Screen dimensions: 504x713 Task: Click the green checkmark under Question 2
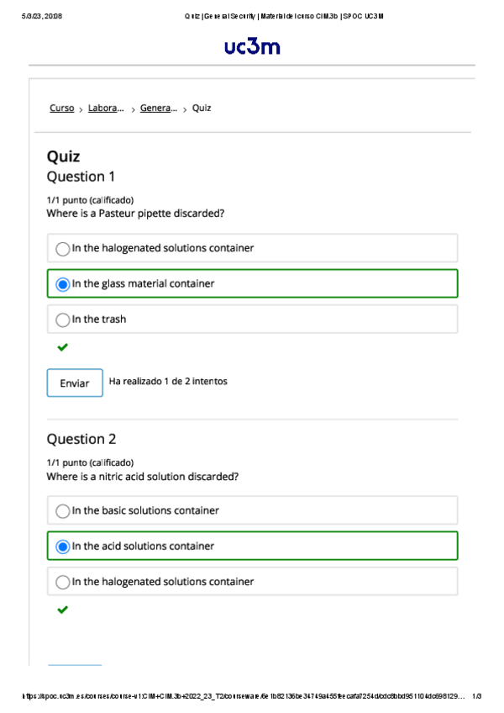click(x=63, y=610)
